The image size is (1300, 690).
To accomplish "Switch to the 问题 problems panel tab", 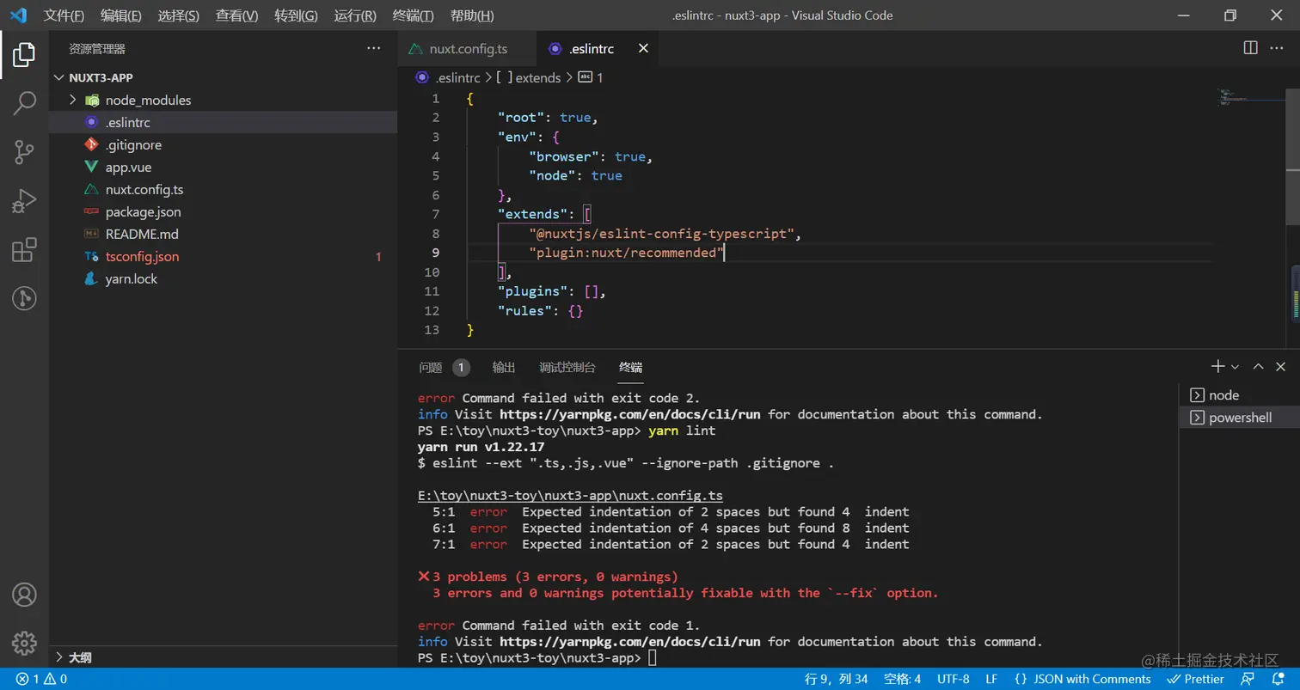I will 431,367.
